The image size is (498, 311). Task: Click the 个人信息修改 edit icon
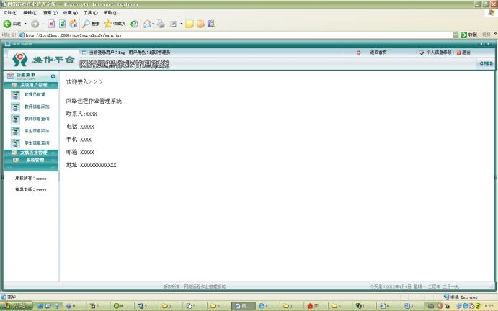coord(421,53)
